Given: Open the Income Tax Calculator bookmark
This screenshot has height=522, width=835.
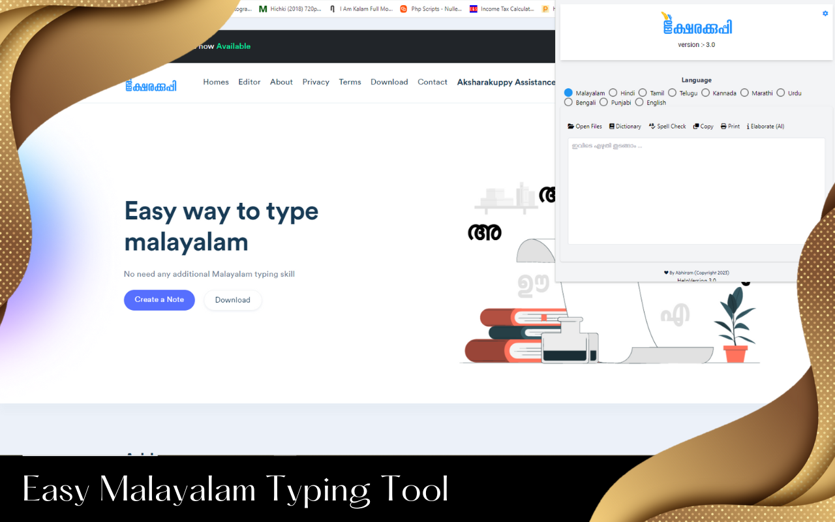Looking at the screenshot, I should pos(502,9).
